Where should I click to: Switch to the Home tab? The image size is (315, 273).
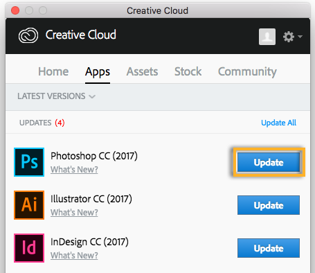(x=53, y=71)
